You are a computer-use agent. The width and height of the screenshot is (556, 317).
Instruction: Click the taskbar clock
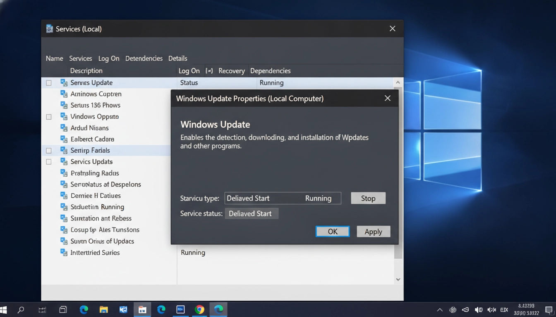tap(526, 310)
